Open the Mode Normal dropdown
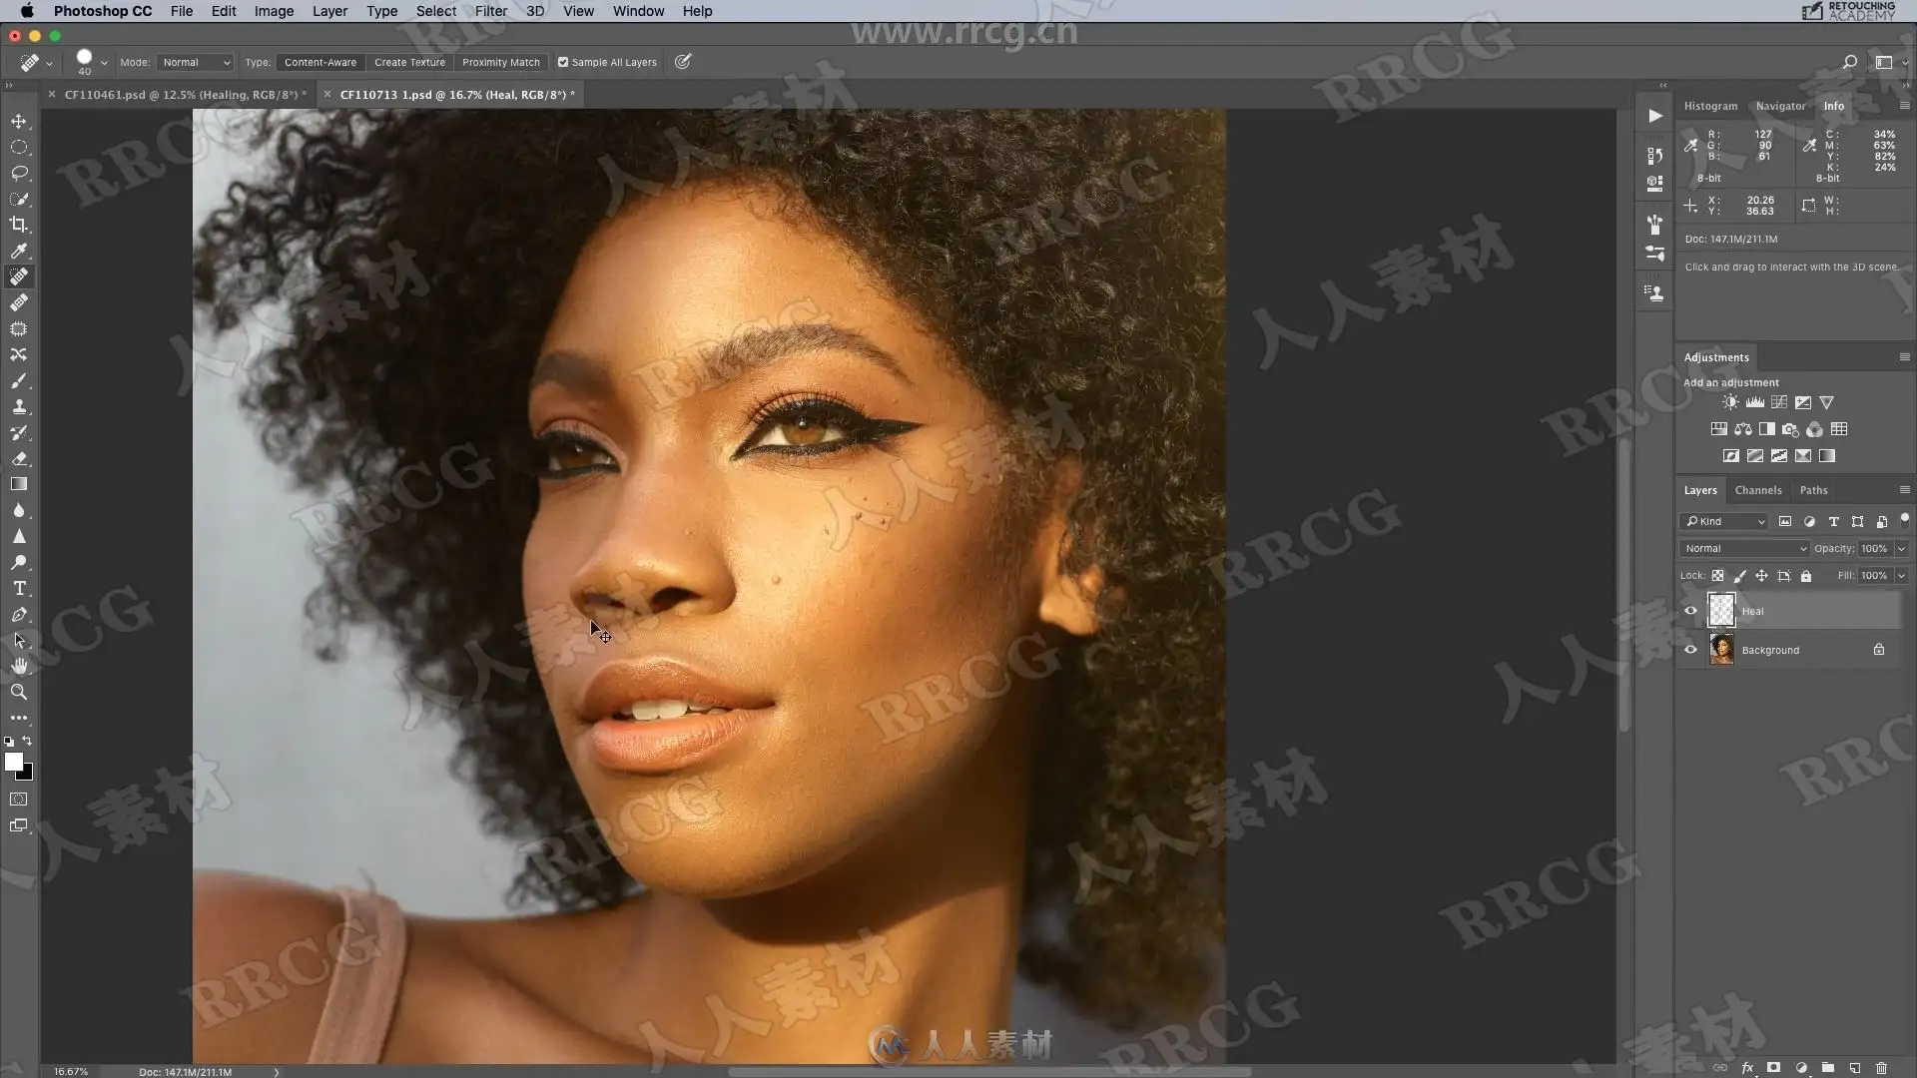The width and height of the screenshot is (1917, 1078). point(196,62)
